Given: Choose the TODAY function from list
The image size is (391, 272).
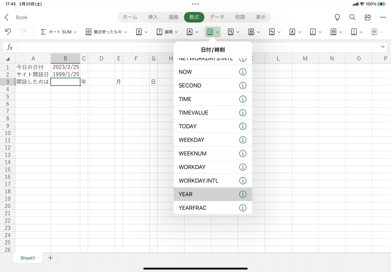Looking at the screenshot, I should pyautogui.click(x=213, y=126).
